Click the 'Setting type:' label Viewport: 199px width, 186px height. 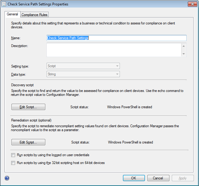(x=20, y=66)
